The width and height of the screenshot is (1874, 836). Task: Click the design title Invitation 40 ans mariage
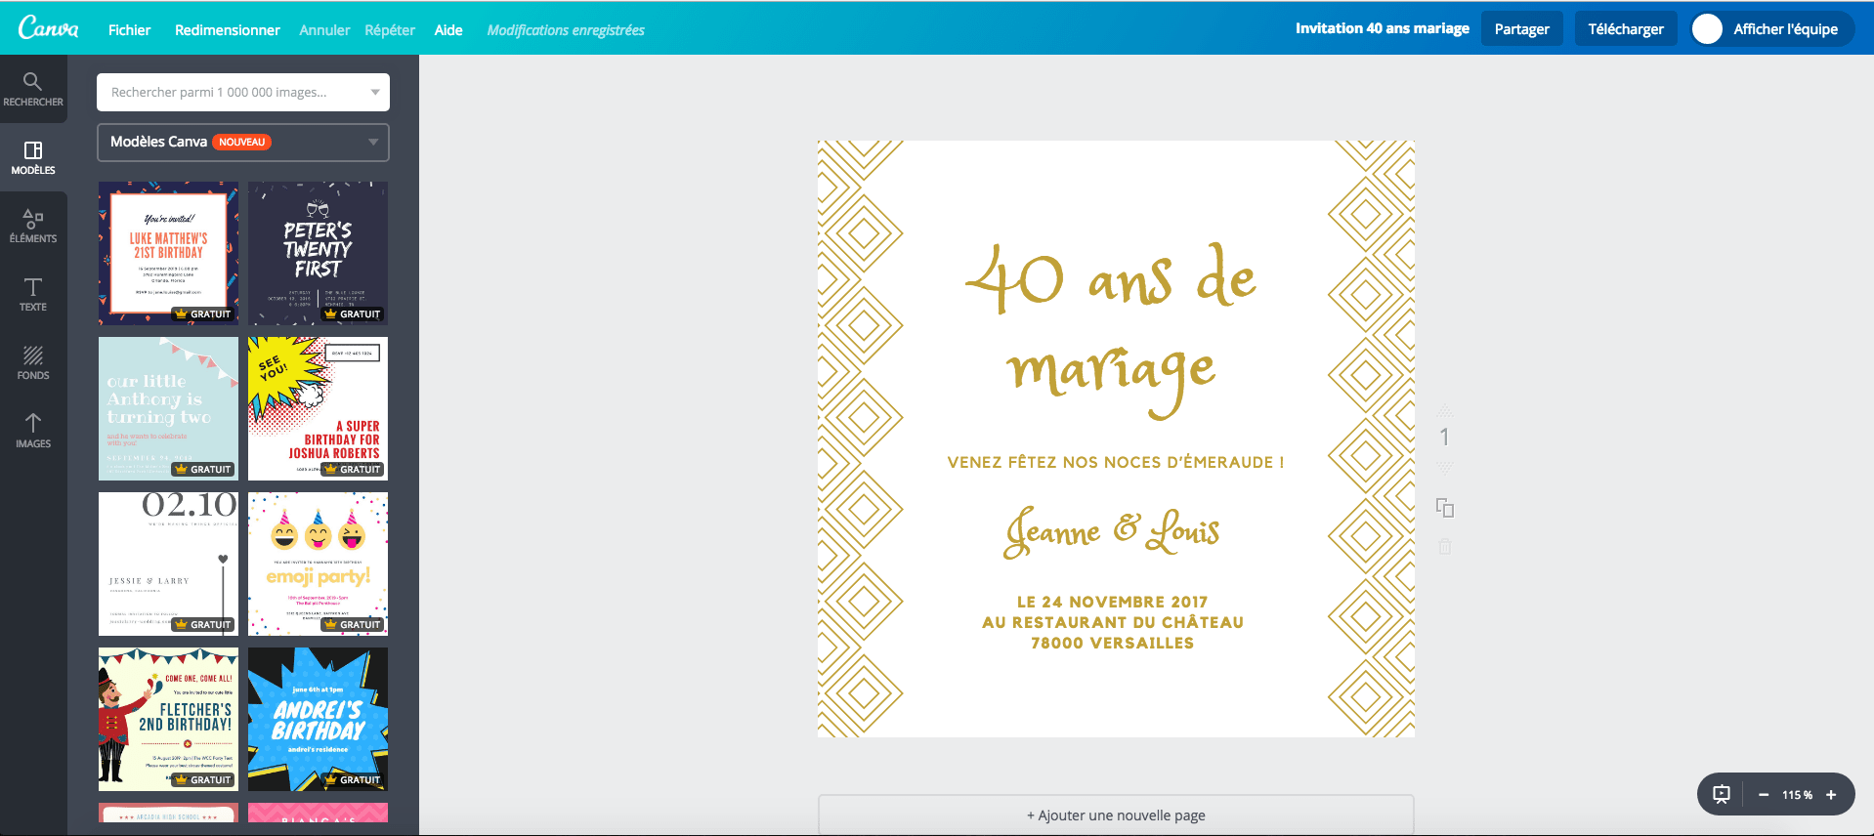1382,28
